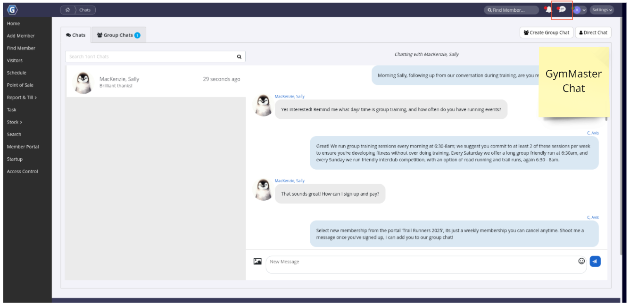Screen dimensions: 630x304
Task: Click sender name above 'Yes interested!' message
Action: (290, 96)
